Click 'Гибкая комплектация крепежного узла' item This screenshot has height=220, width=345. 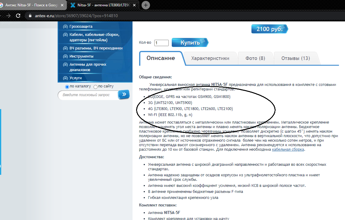click(x=183, y=198)
